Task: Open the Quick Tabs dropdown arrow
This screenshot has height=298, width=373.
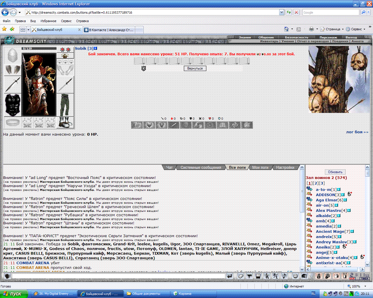Action: point(28,30)
